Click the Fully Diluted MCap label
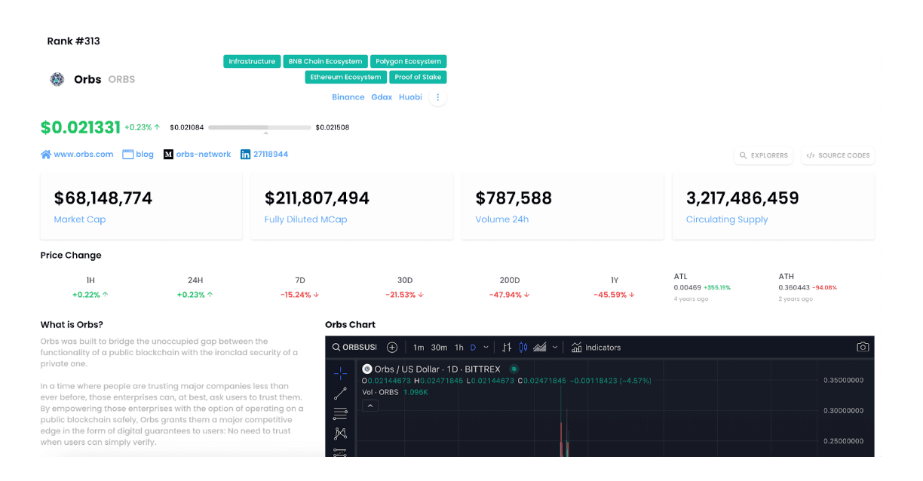The height and width of the screenshot is (481, 923). point(305,219)
